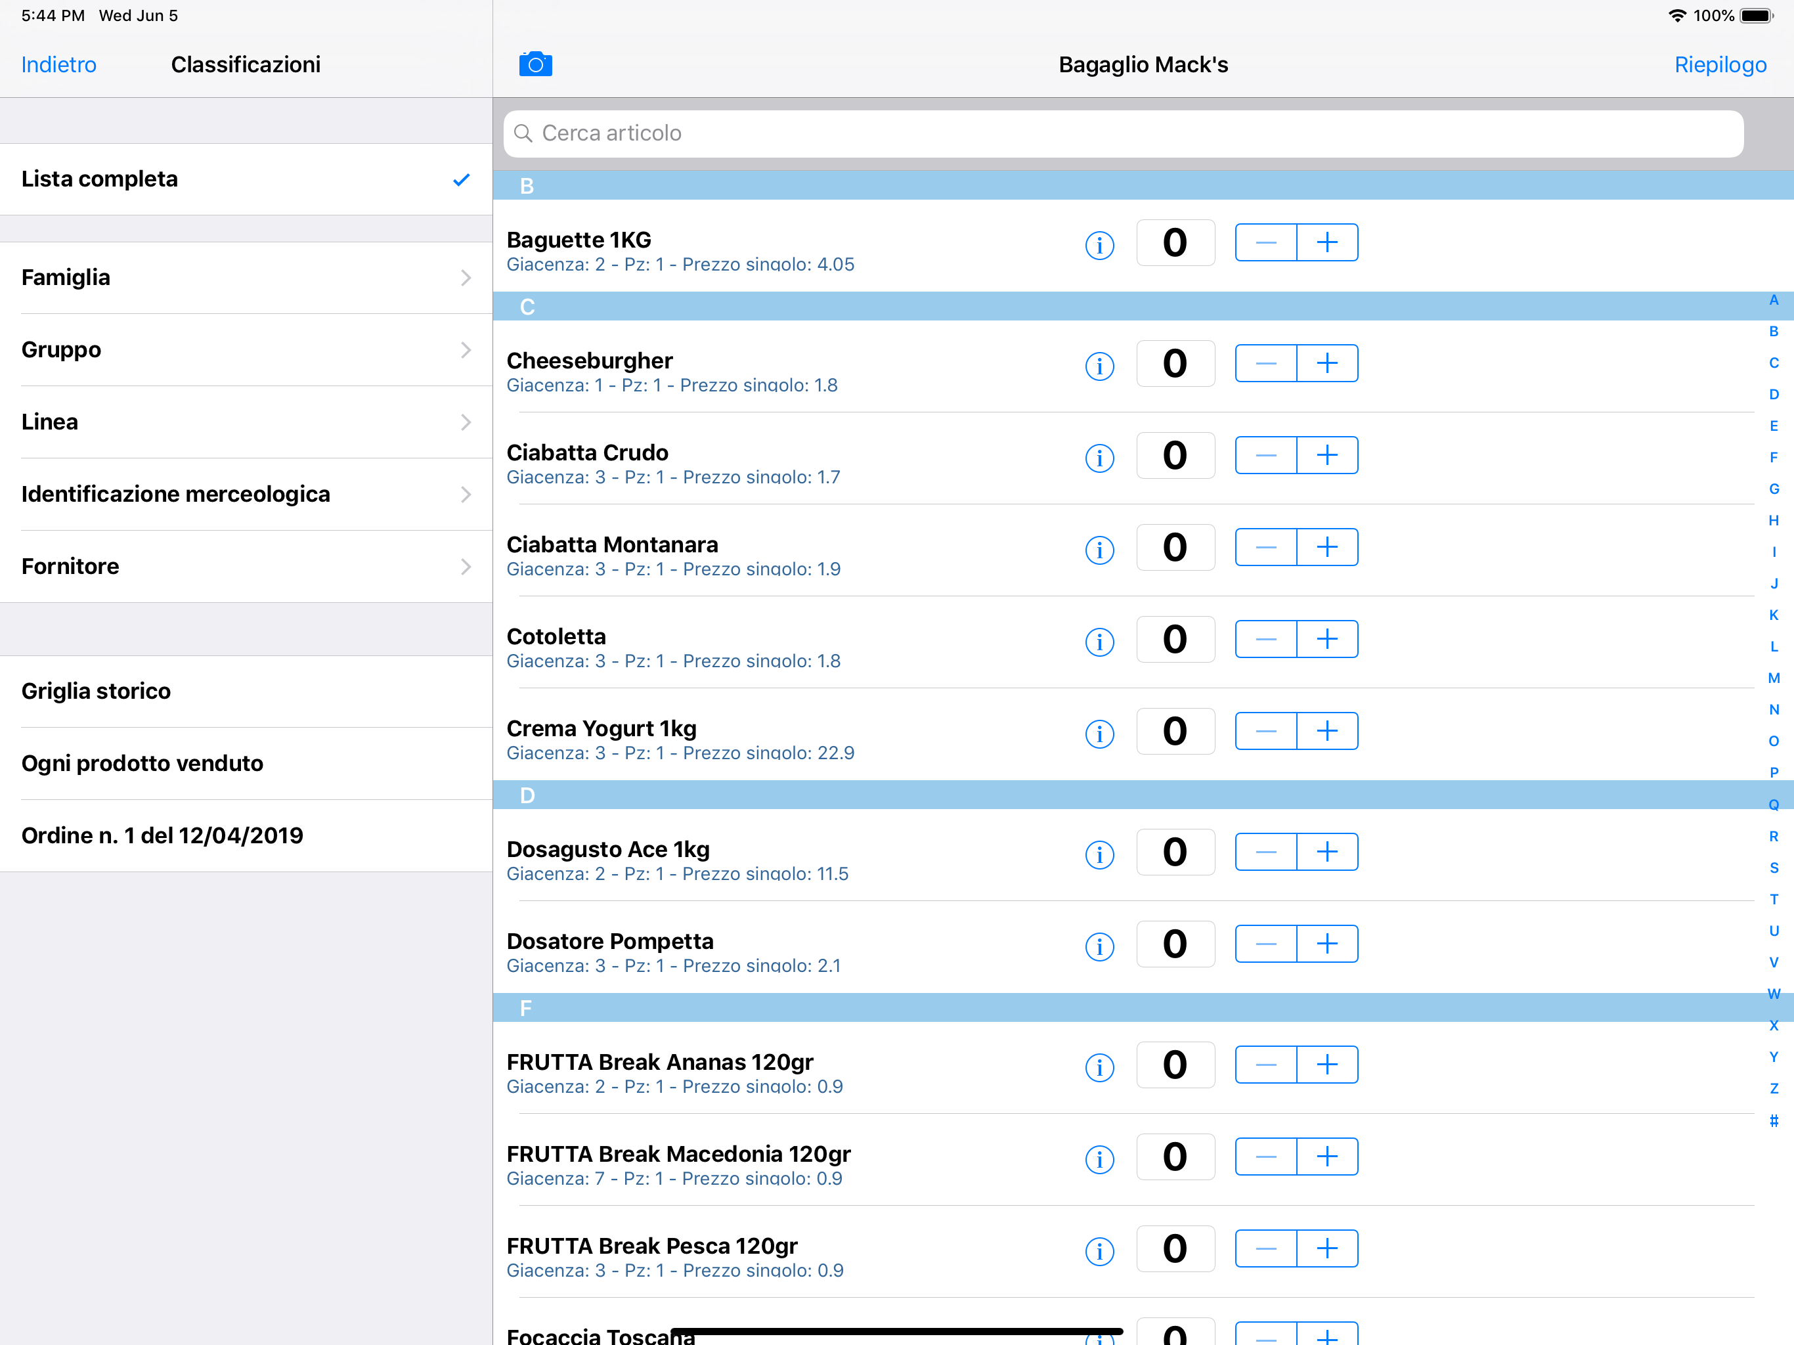Image resolution: width=1794 pixels, height=1345 pixels.
Task: Decrease FRUTTA Break Pesca 120gr quantity
Action: tap(1265, 1248)
